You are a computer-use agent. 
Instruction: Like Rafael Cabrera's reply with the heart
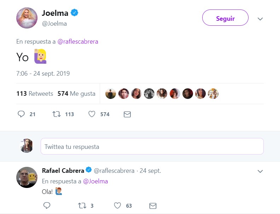[x=118, y=206]
